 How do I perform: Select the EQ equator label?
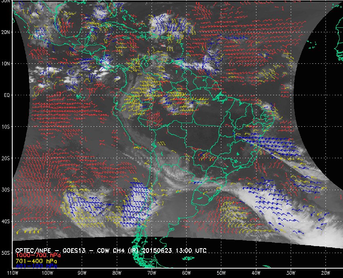click(7, 95)
